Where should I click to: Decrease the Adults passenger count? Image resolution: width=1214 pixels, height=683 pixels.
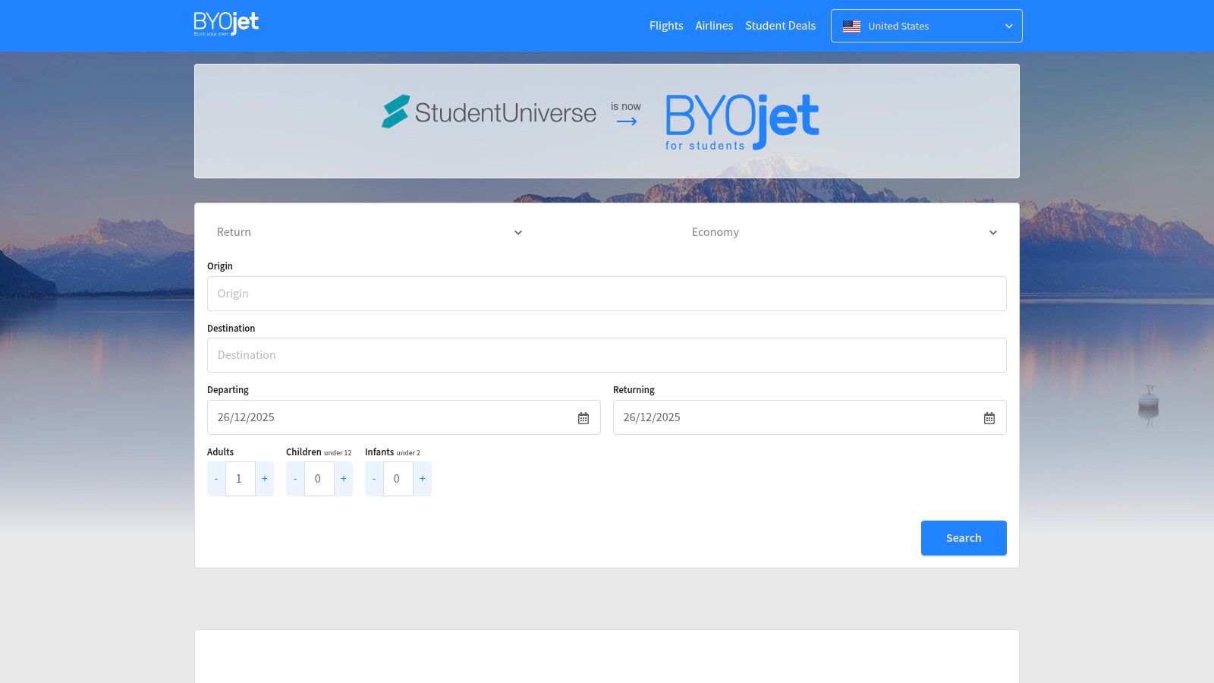(215, 478)
